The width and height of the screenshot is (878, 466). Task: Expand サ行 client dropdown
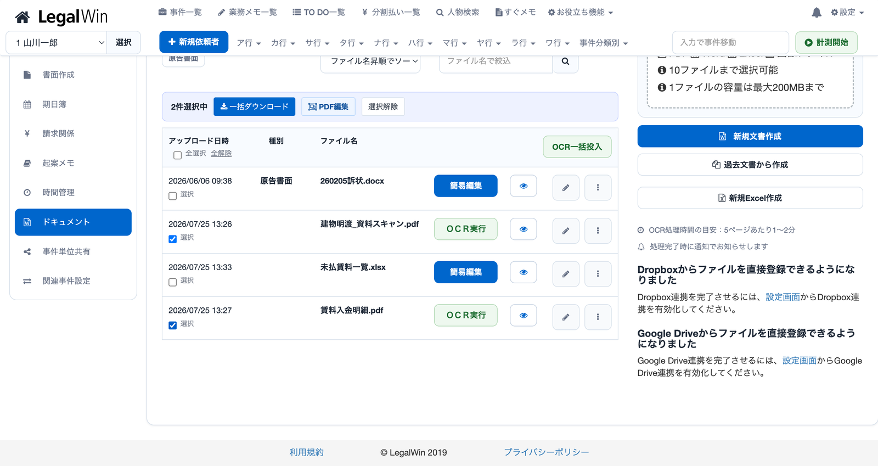317,43
